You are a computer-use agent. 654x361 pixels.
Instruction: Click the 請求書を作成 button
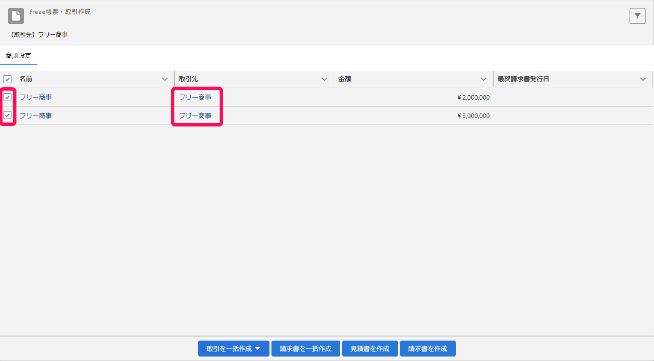pos(428,349)
